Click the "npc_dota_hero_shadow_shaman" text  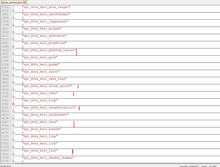coord(48,158)
